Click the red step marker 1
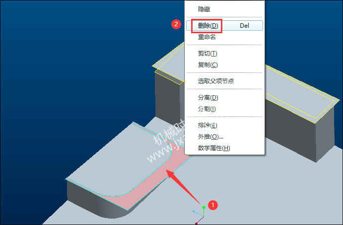Viewport: 343px width, 225px height. point(212,205)
